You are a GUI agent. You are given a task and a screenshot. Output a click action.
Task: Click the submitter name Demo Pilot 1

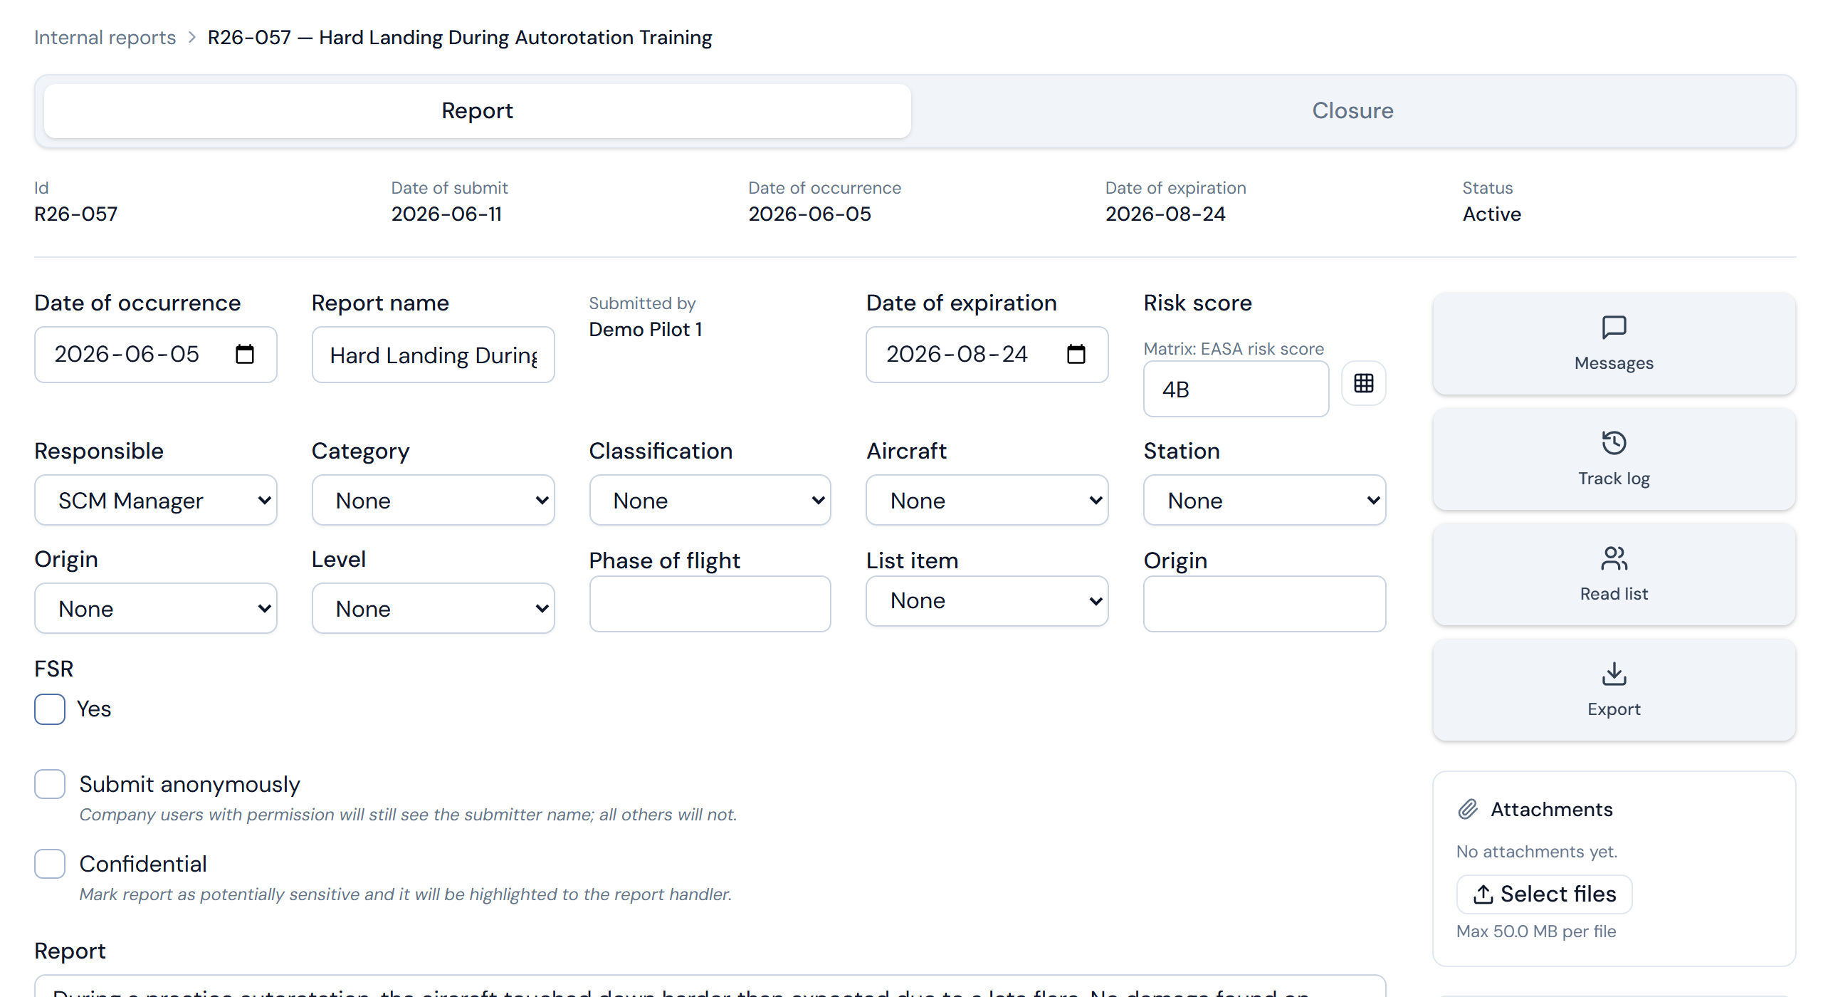coord(646,329)
